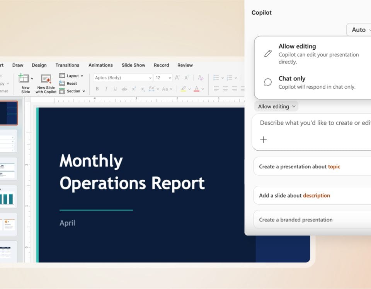Image resolution: width=371 pixels, height=289 pixels.
Task: Toggle bold formatting
Action: tap(97, 89)
